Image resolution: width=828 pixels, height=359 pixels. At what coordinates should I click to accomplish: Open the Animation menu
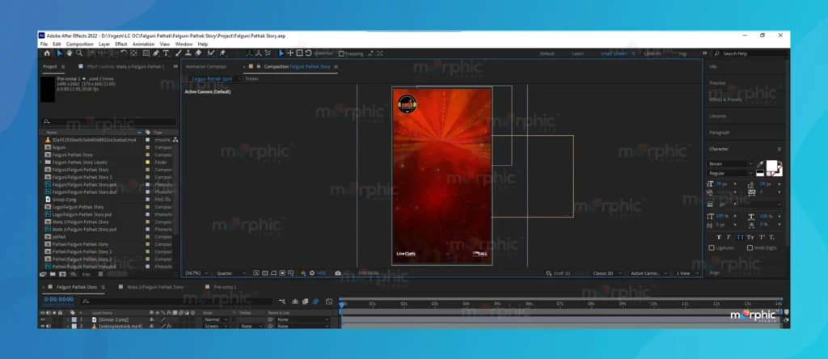143,44
